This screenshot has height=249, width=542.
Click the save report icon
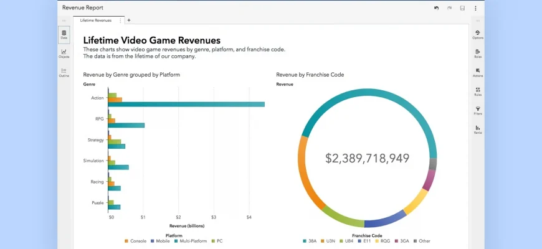462,8
